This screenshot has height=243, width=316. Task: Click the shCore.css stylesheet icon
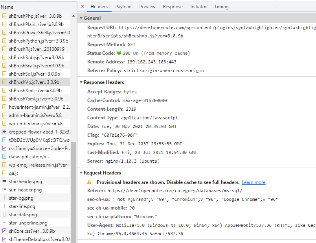pos(4,231)
